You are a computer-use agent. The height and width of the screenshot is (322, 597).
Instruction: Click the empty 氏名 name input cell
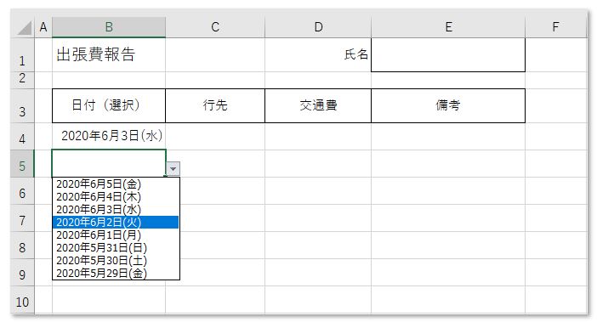[448, 54]
